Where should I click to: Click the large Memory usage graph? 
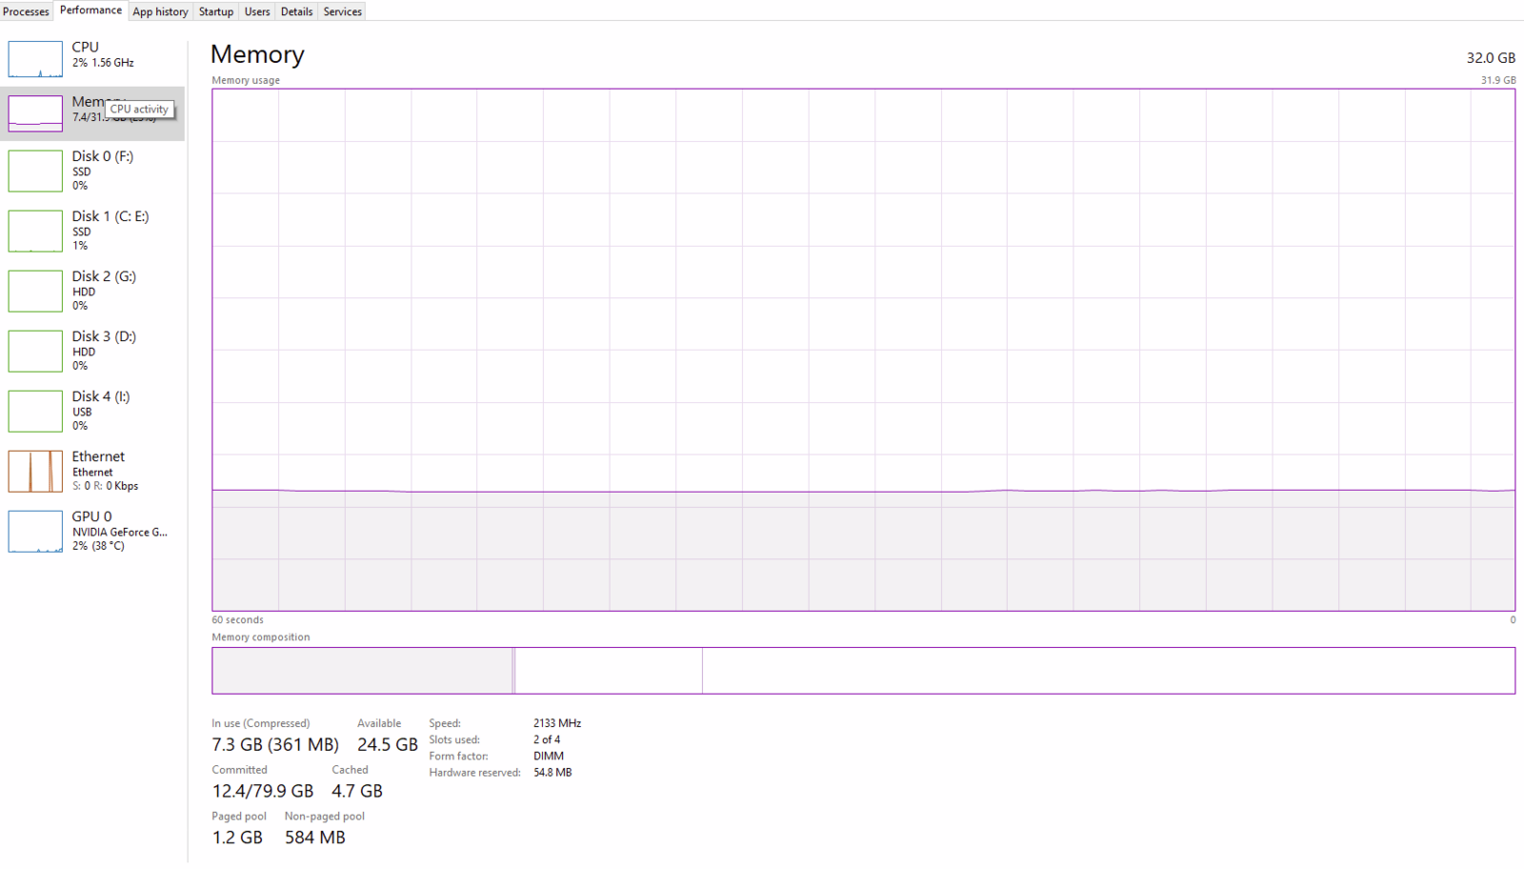point(863,350)
